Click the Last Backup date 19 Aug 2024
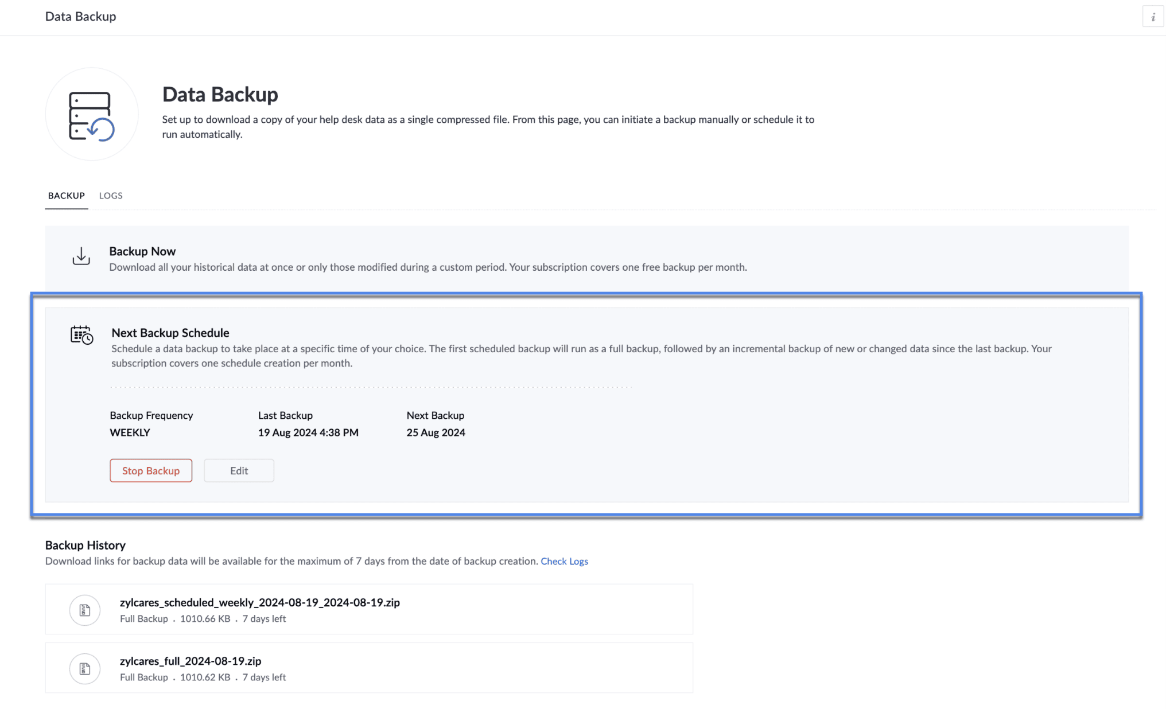 pos(308,433)
